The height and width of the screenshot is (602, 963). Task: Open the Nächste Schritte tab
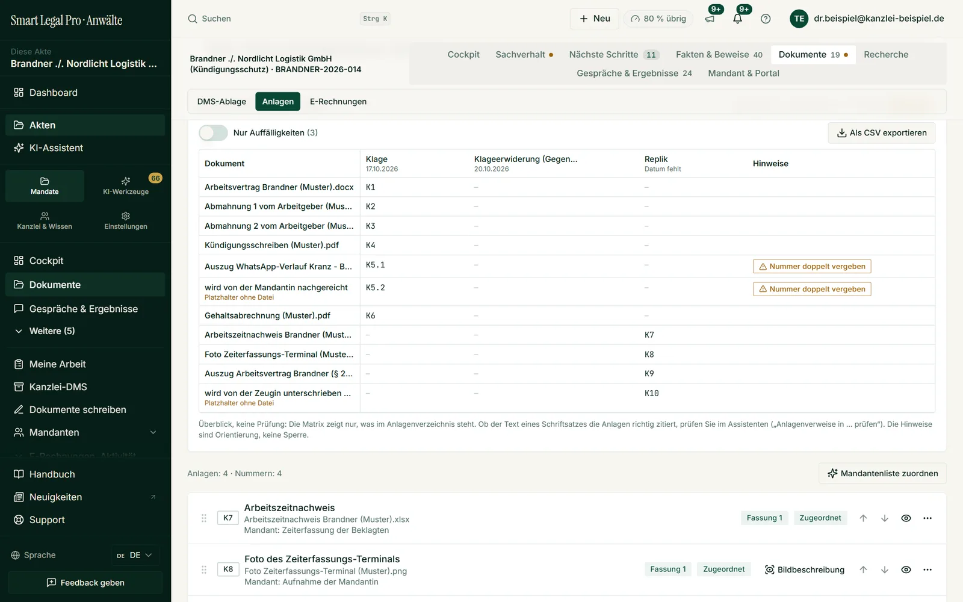[614, 55]
